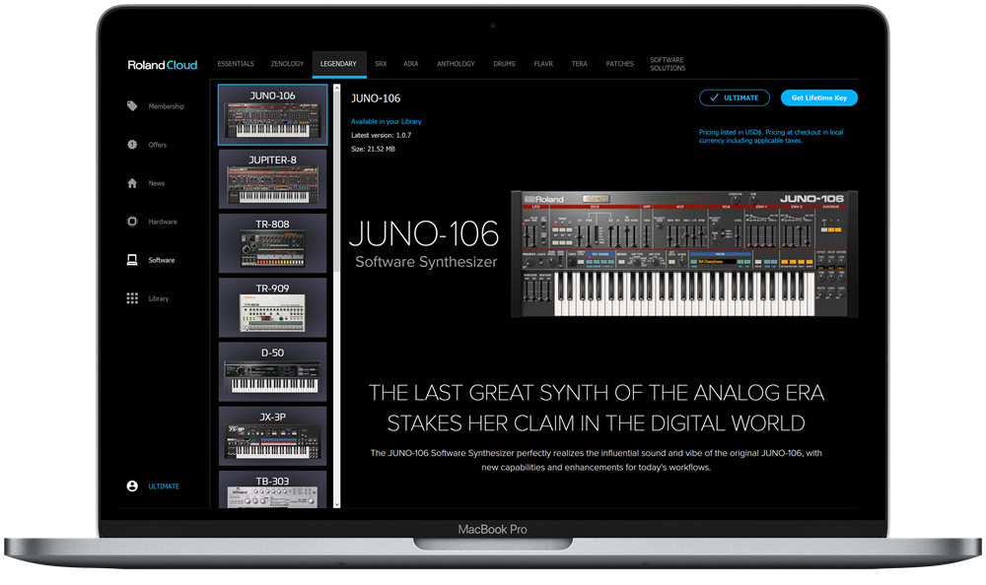Click the Software laptop icon in the sidebar

tap(132, 260)
